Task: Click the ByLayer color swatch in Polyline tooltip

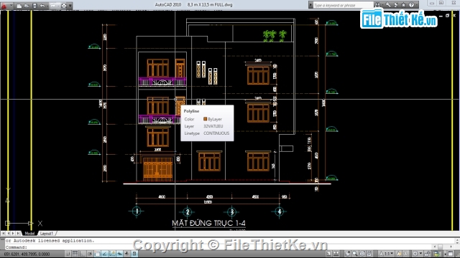Action: pyautogui.click(x=205, y=119)
